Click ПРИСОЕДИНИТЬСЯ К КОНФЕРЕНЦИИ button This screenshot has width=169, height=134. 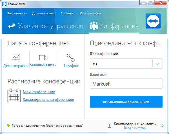126,102
